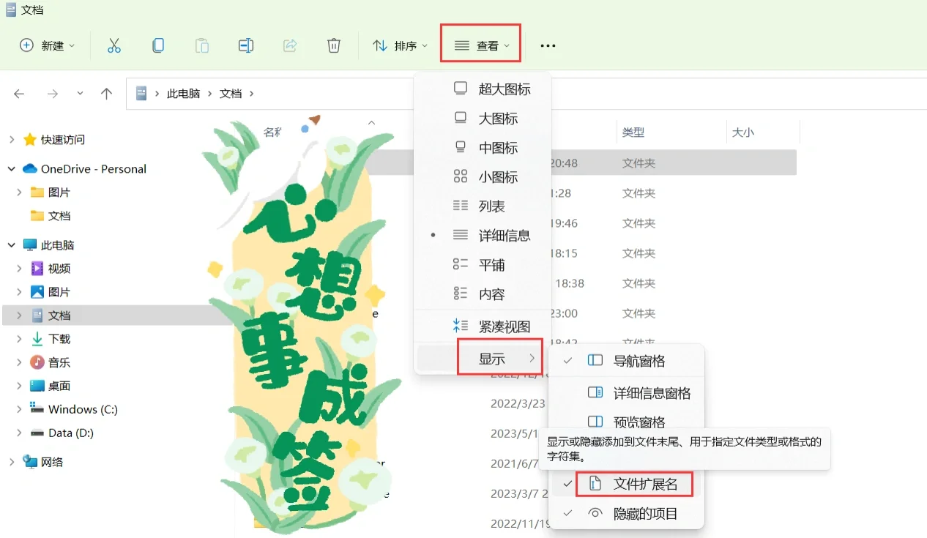Click the Copy icon in the toolbar
The width and height of the screenshot is (927, 538).
click(157, 45)
